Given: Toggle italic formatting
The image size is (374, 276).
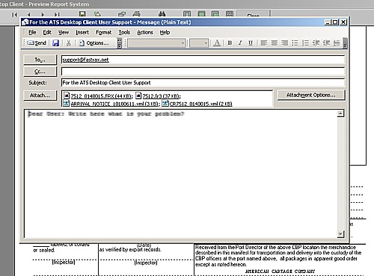Looking at the screenshot, I should tap(240, 43).
